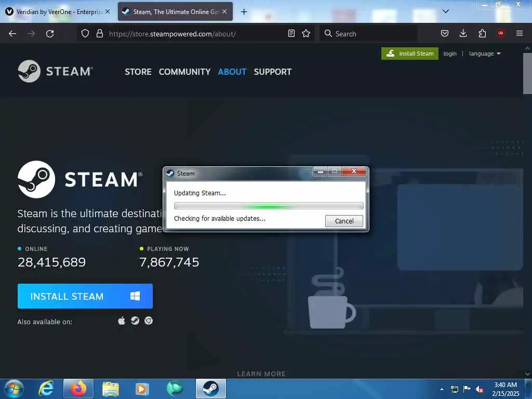Click the blue INSTALL STEAM button
This screenshot has height=399, width=532.
point(85,296)
